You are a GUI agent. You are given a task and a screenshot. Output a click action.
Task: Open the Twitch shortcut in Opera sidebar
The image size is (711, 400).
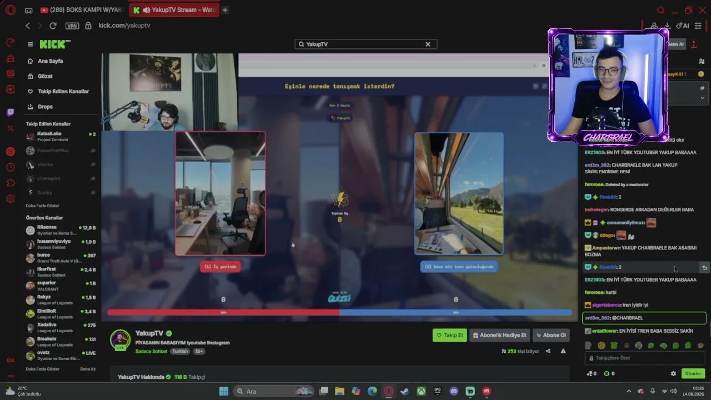click(x=11, y=113)
